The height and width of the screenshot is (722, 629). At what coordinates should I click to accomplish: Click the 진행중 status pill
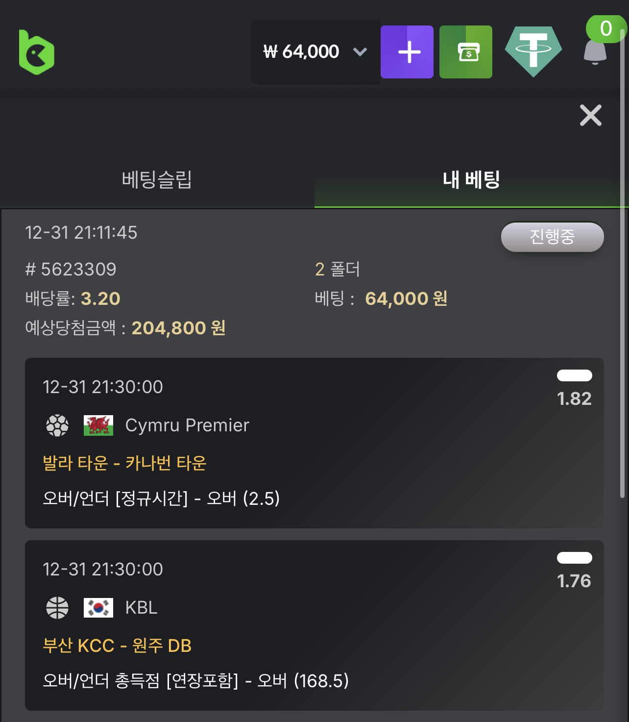click(552, 237)
